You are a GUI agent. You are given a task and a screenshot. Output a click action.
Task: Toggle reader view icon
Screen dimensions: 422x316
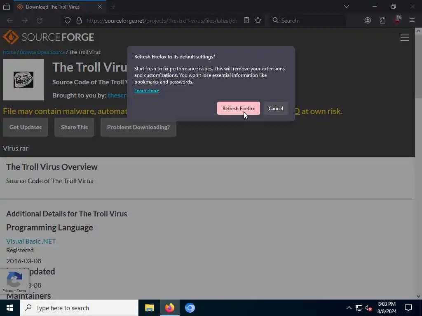(246, 21)
